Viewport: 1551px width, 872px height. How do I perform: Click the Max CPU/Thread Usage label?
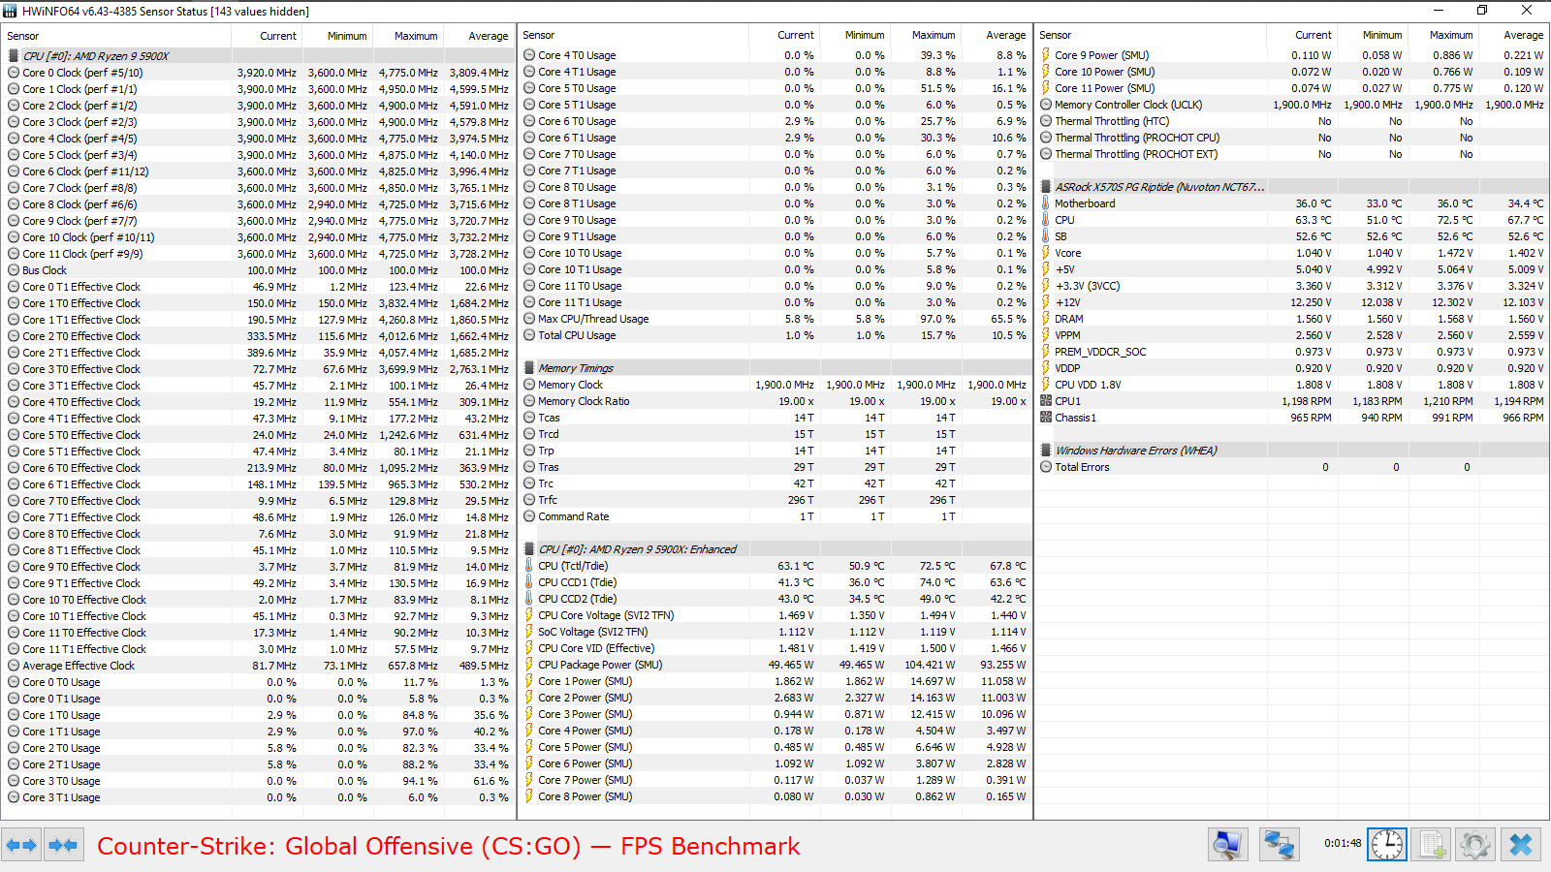click(x=593, y=319)
